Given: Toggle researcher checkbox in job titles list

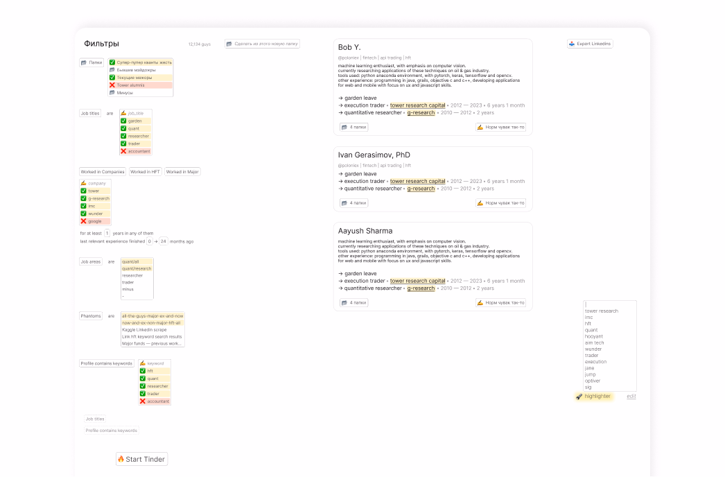Looking at the screenshot, I should 123,136.
